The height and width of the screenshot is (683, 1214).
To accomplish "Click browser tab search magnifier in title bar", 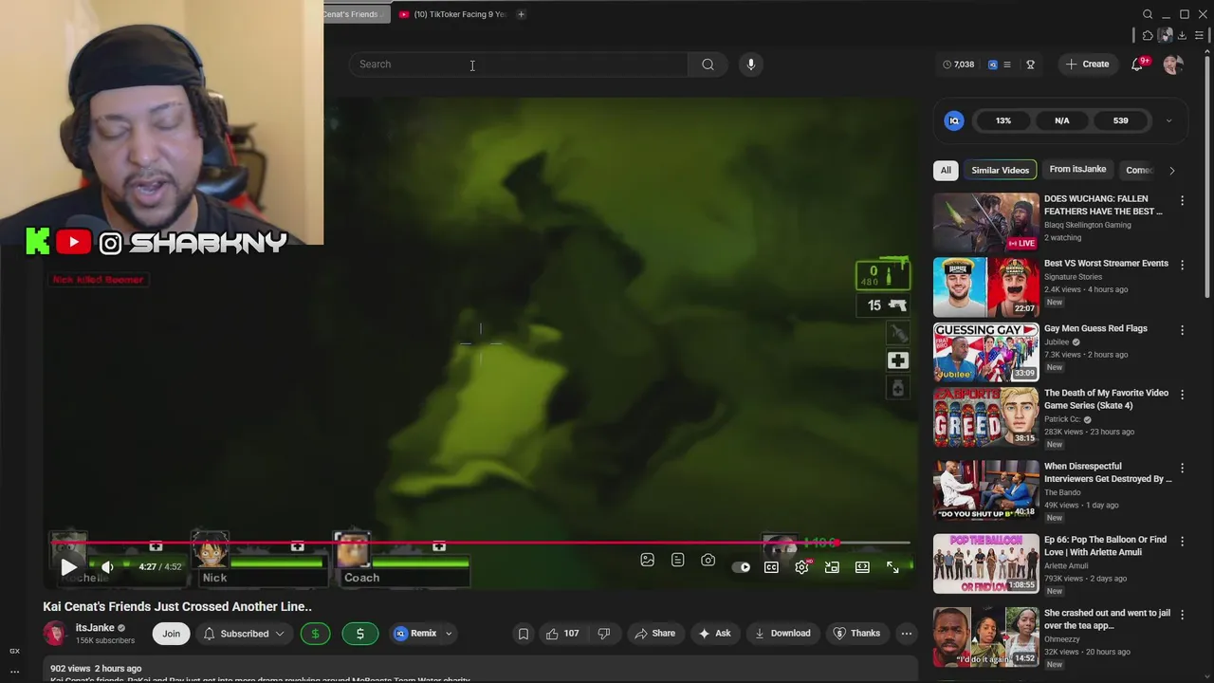I will [1148, 14].
